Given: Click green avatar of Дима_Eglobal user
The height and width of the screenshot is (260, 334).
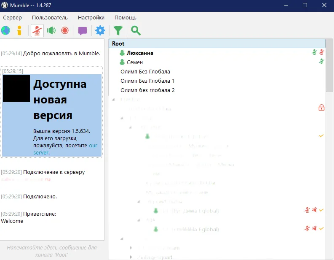Looking at the screenshot, I should click(x=156, y=211).
